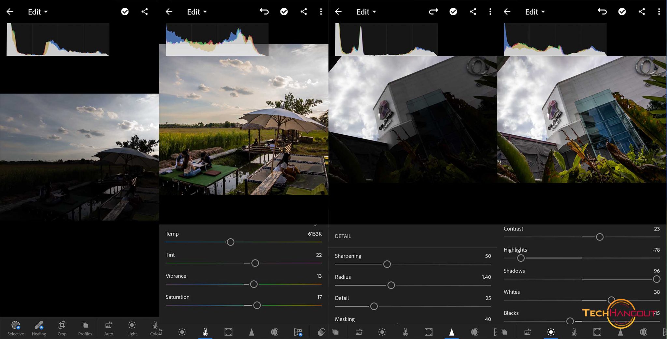Tap the histogram in the third screen
This screenshot has width=667, height=339.
pos(386,39)
